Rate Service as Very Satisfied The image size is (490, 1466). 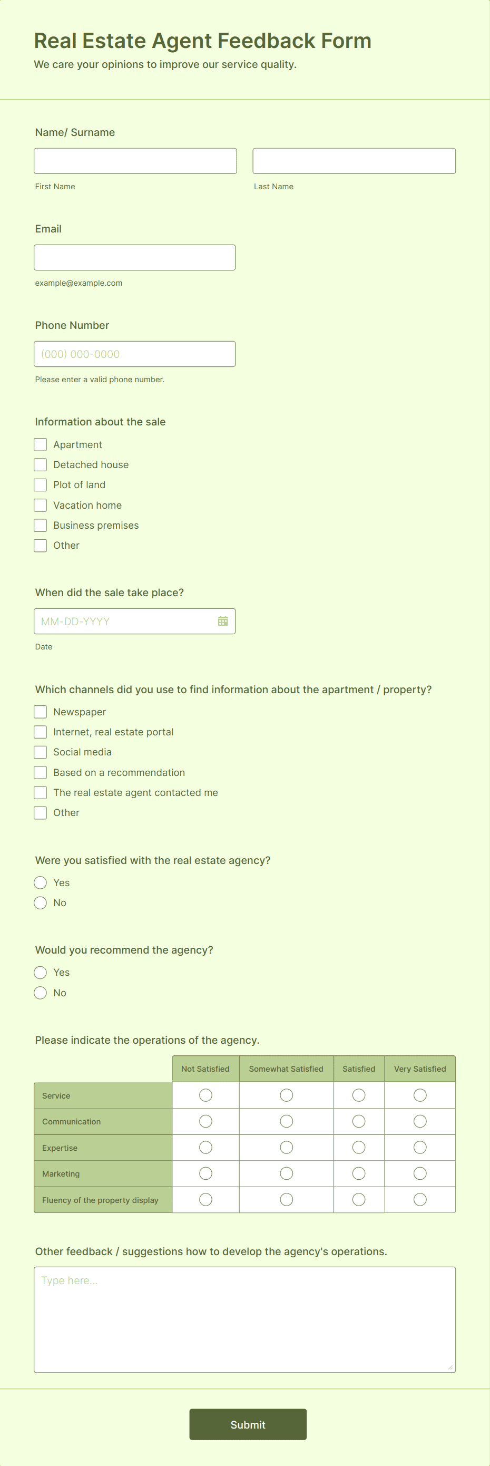(420, 1095)
